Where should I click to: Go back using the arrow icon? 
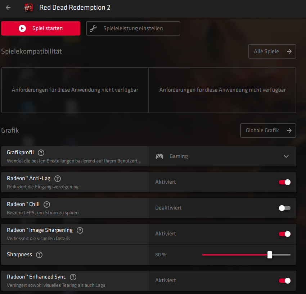(8, 8)
